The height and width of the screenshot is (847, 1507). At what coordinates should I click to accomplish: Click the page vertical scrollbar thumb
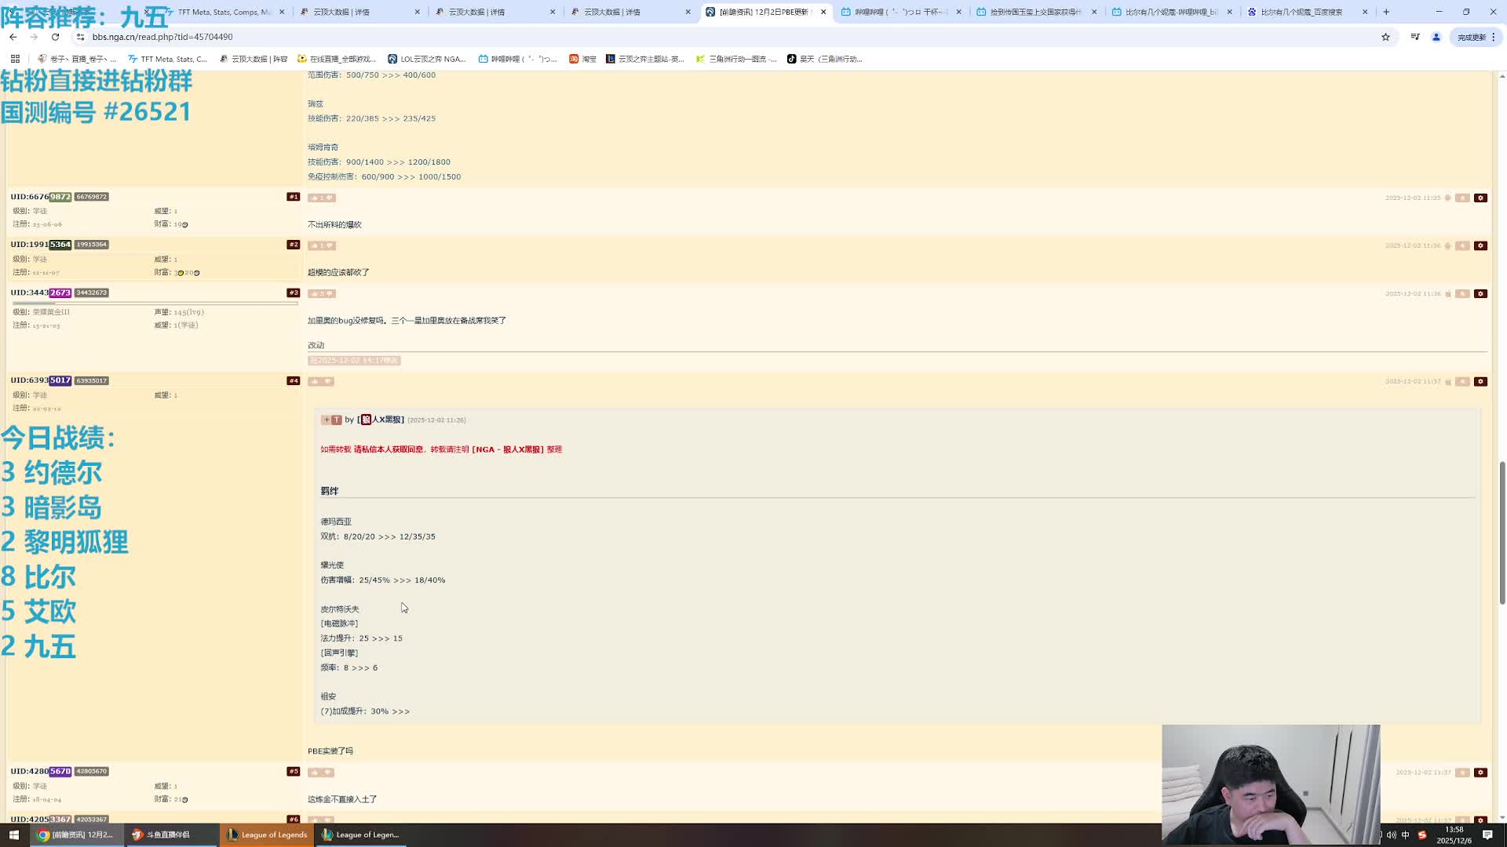1502,533
